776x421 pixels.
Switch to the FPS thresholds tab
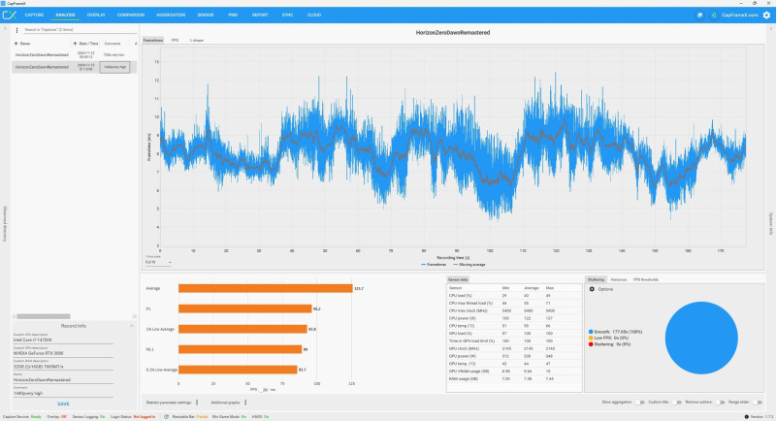coord(646,279)
